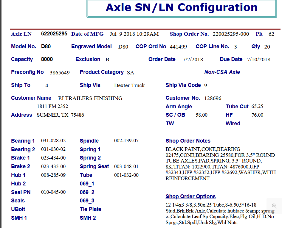Select Bearing 1 part number 031-028-02
The image size is (282, 228).
[x=53, y=141]
